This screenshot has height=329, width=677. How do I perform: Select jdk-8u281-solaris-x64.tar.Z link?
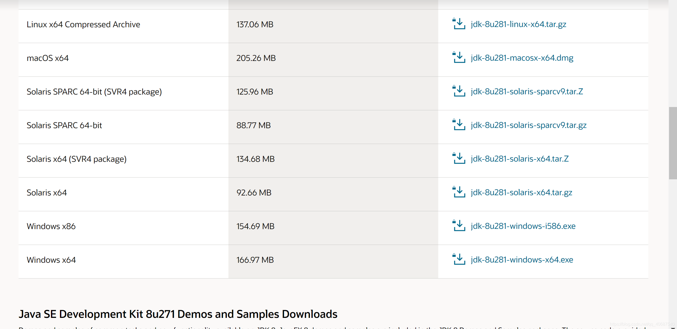point(519,159)
